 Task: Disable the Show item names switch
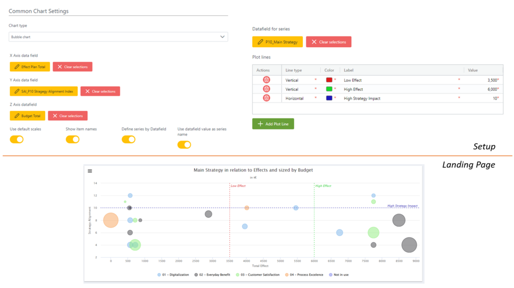[x=72, y=139]
